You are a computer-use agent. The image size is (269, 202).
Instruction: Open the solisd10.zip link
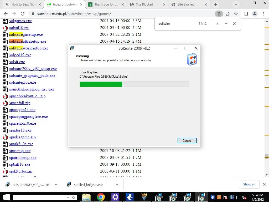point(19,28)
